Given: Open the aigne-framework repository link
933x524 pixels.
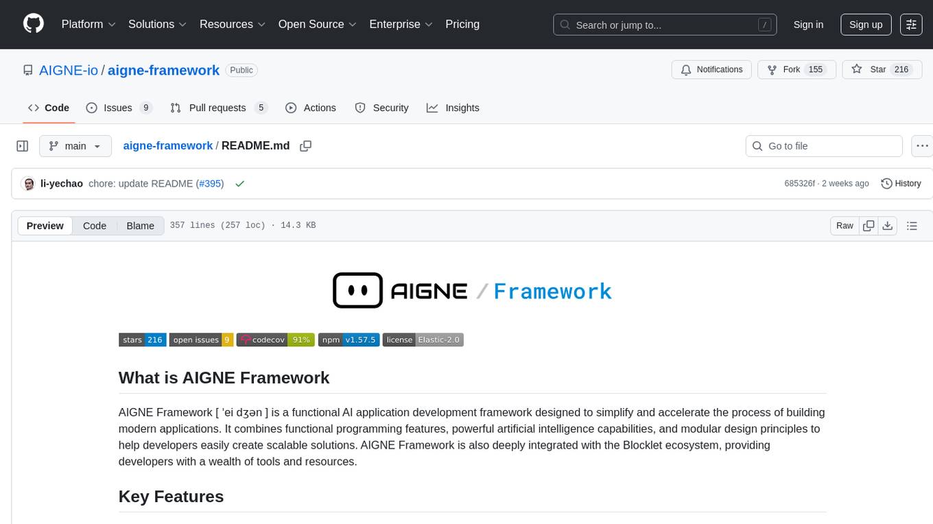Looking at the screenshot, I should 163,70.
